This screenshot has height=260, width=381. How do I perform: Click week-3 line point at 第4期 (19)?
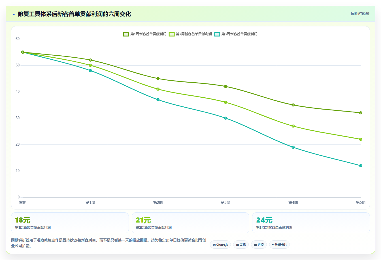[293, 147]
